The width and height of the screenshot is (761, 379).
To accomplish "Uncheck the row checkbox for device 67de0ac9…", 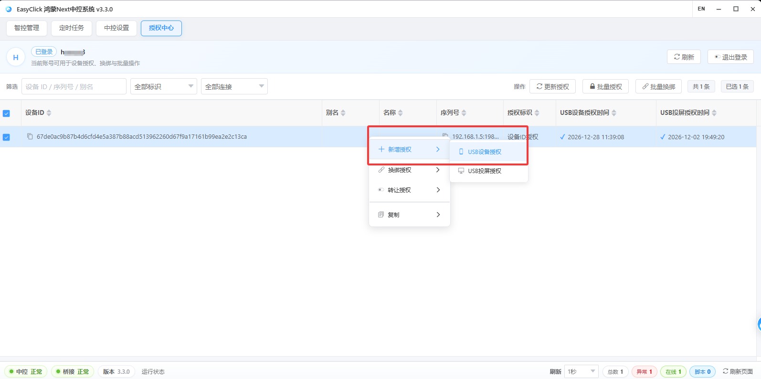I will click(x=6, y=137).
